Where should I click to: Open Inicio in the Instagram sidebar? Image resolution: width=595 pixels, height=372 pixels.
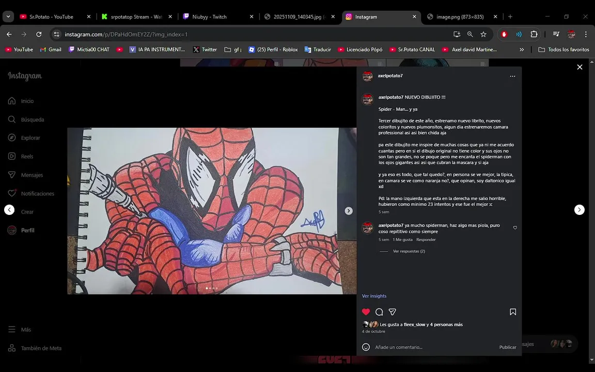21,101
